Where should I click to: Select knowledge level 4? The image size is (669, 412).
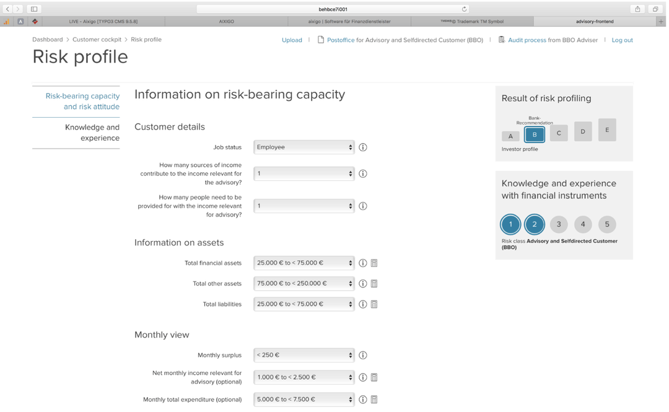[582, 224]
